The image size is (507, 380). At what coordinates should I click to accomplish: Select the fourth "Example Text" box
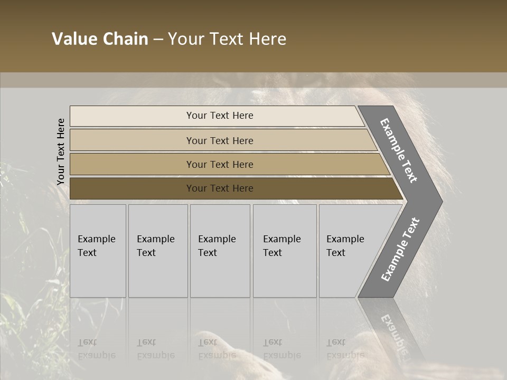coord(284,251)
